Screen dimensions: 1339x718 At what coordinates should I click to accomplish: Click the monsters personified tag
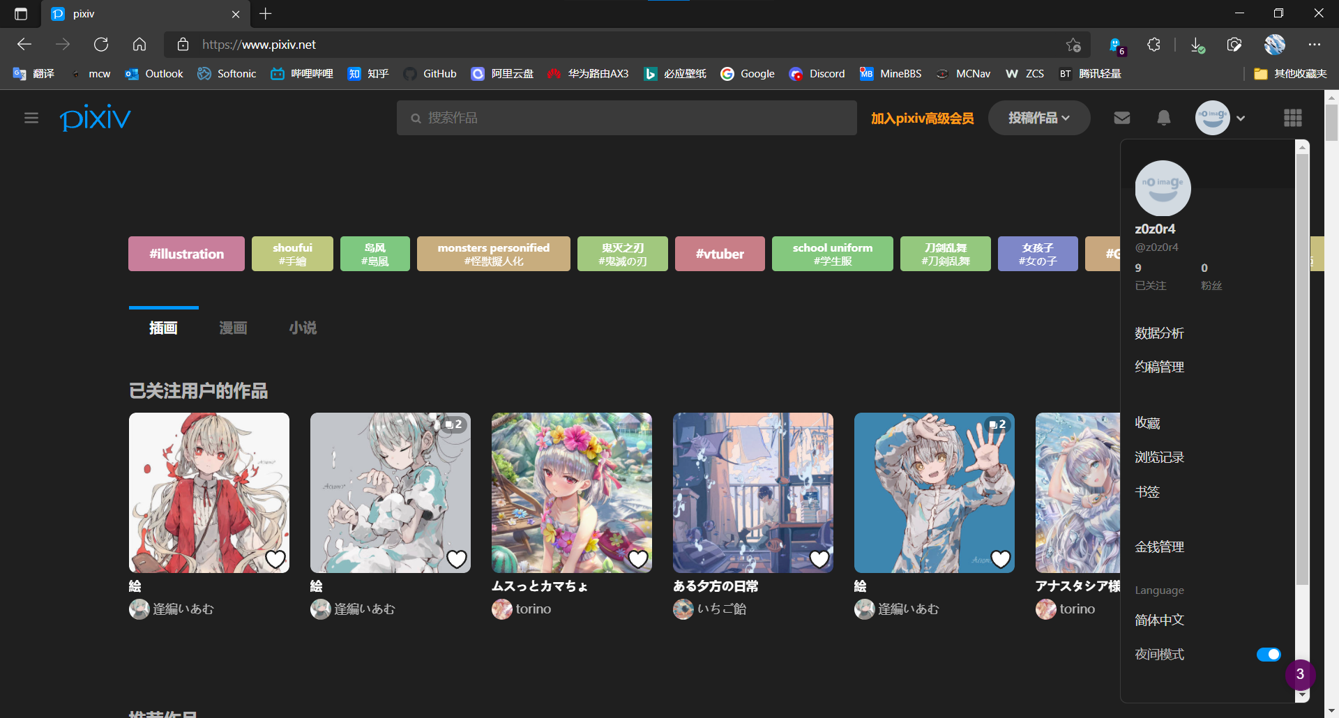[x=494, y=254]
